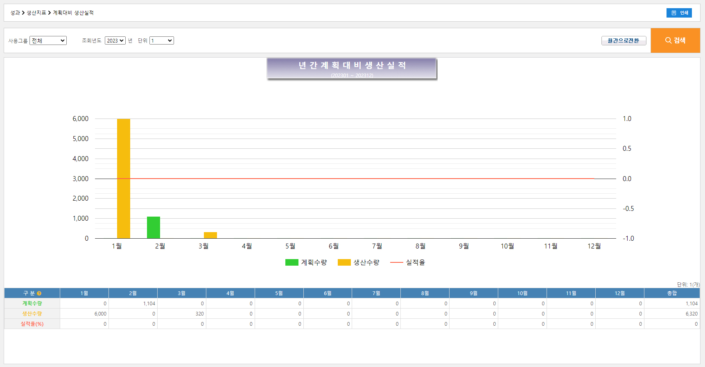705x367 pixels.
Task: Toggle the 계획수량 green legend swatch
Action: click(292, 262)
